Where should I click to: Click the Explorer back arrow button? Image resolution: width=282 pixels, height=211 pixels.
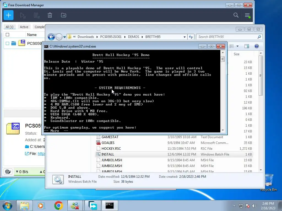pos(51,37)
